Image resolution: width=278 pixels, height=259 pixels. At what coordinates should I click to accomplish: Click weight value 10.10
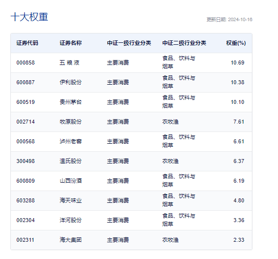[238, 102]
